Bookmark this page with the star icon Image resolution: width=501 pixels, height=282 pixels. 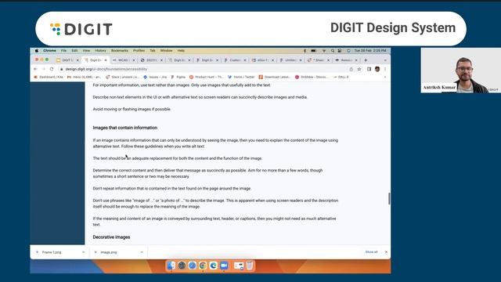click(x=359, y=69)
